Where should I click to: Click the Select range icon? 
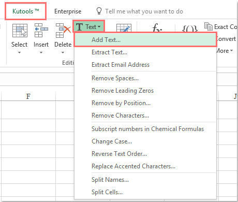20,31
